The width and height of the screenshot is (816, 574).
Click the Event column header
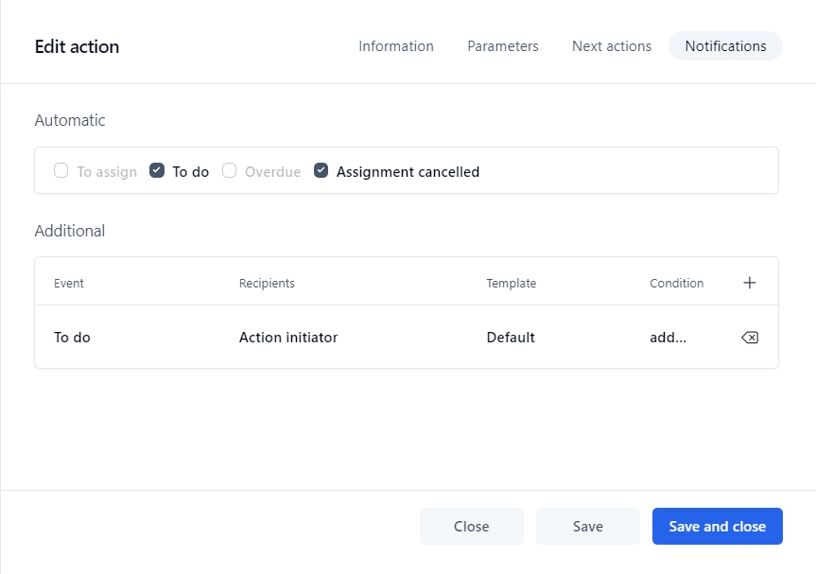(x=69, y=284)
